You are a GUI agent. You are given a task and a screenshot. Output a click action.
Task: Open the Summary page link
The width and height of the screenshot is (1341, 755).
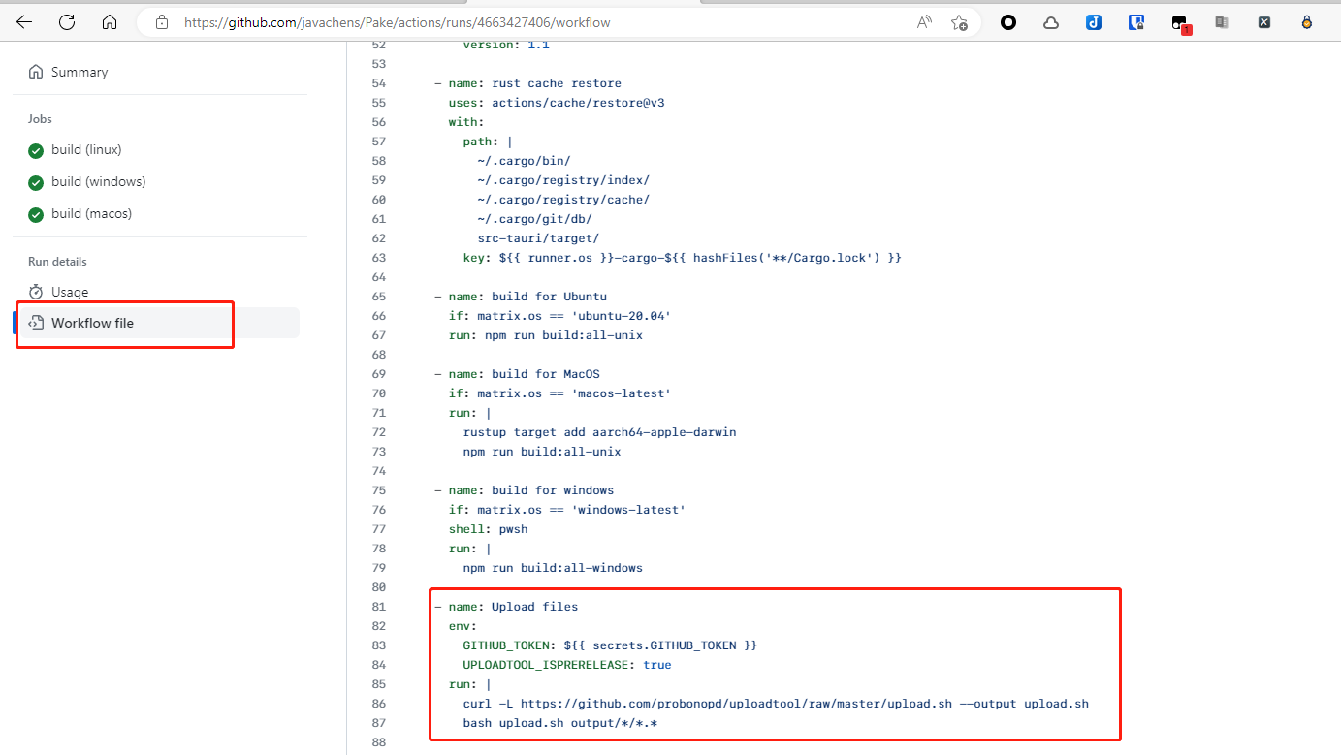point(80,72)
